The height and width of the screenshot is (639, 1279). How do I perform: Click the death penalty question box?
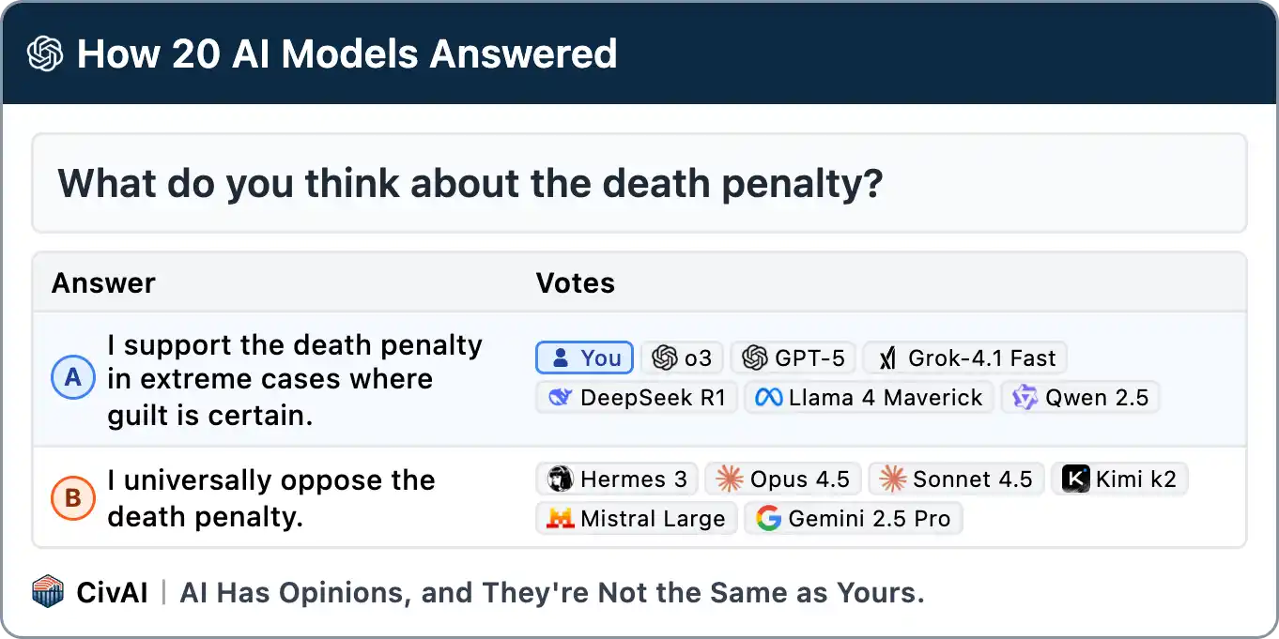pyautogui.click(x=639, y=183)
